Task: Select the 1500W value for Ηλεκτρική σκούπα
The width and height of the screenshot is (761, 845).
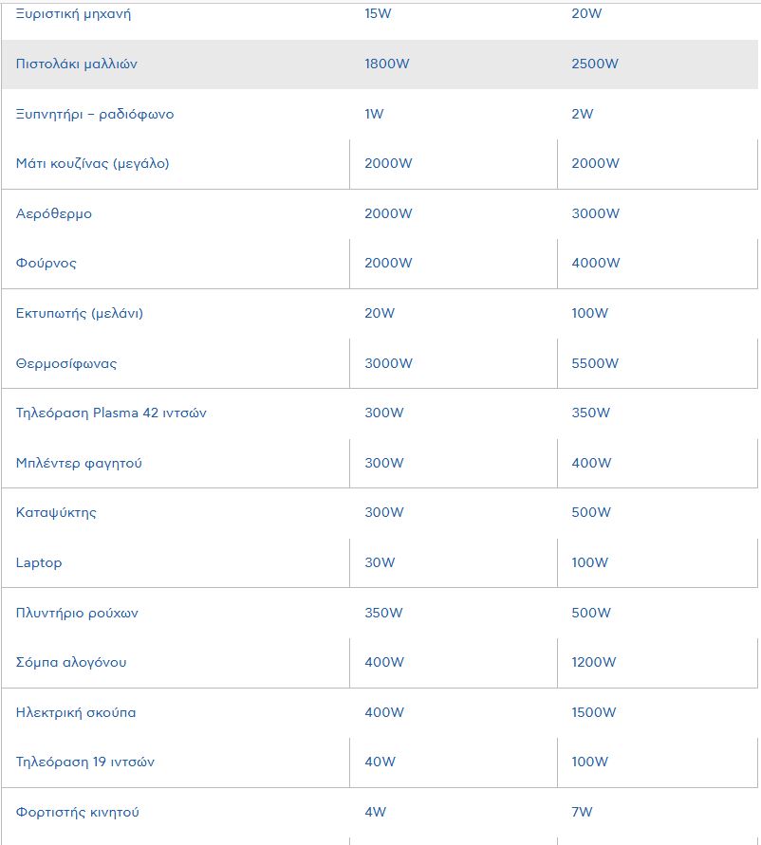Action: tap(594, 713)
